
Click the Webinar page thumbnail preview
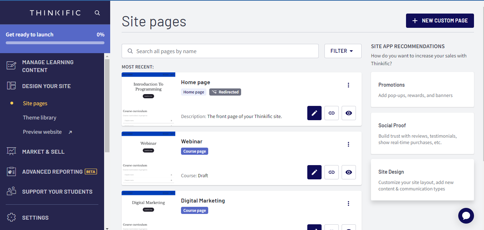(x=148, y=158)
